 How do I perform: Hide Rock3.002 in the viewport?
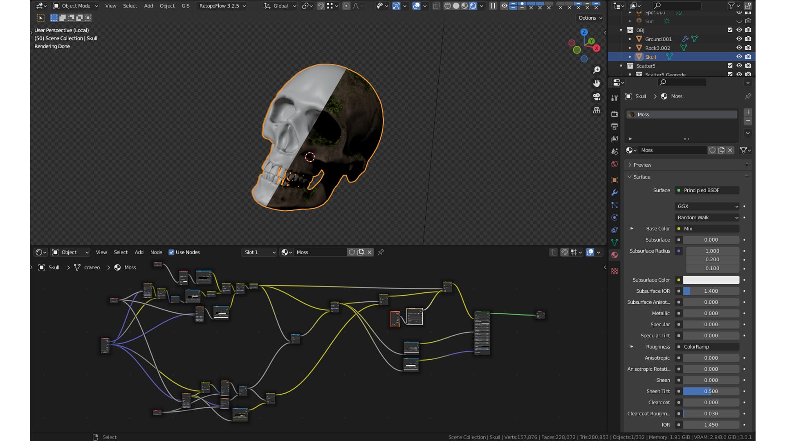coord(739,48)
